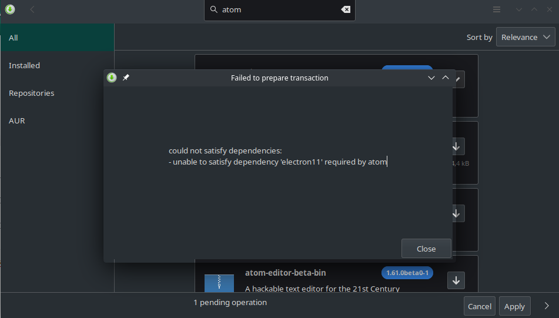Cancel the pending operation

pos(480,306)
